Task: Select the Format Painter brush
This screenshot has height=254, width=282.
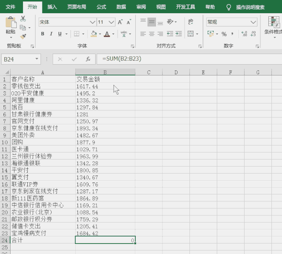Action: pos(23,37)
